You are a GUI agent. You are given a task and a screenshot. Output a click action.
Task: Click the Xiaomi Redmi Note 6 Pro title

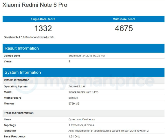point(35,5)
